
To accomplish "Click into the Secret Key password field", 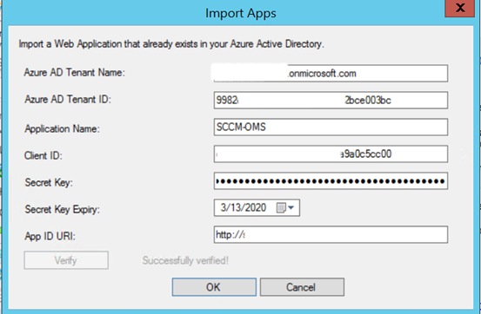I will click(331, 181).
